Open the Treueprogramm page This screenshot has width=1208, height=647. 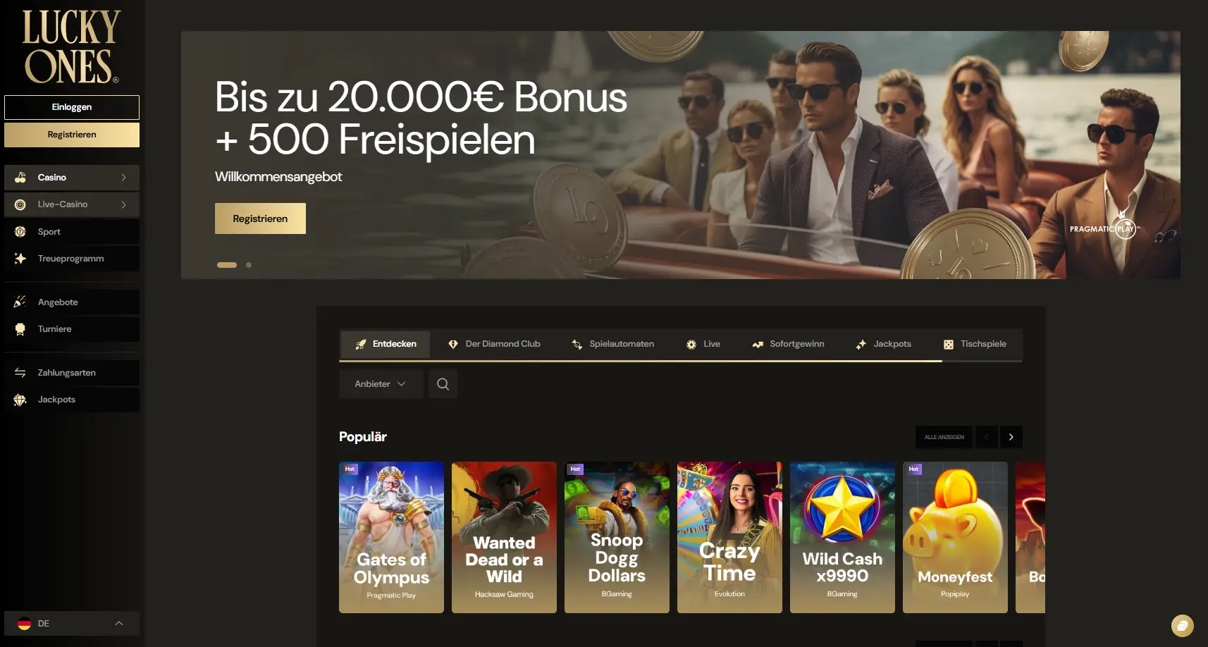70,258
